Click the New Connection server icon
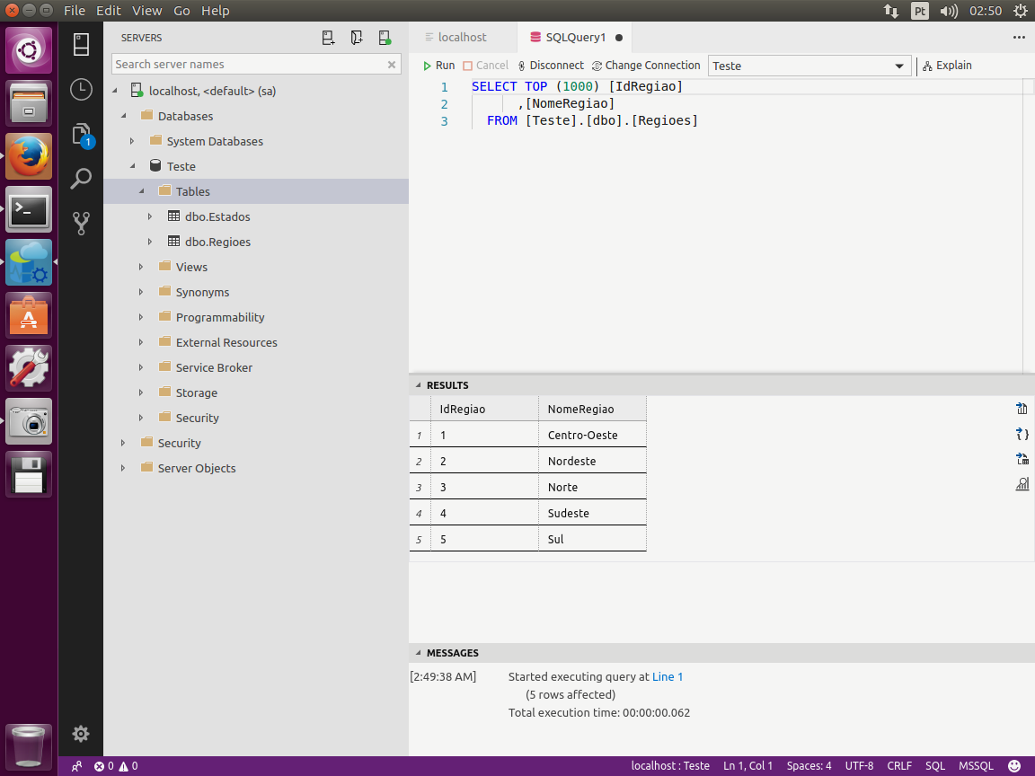The height and width of the screenshot is (776, 1035). click(328, 38)
